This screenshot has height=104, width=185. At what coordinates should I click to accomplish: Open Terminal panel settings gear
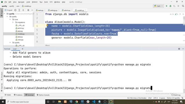point(179,49)
